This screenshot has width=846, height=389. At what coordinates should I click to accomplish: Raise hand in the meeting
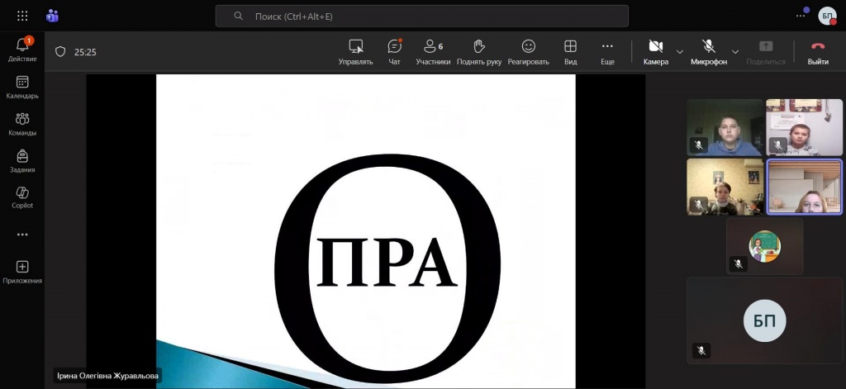click(x=478, y=51)
